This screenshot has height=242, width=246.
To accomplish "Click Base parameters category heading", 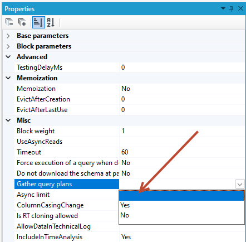I will pos(43,36).
